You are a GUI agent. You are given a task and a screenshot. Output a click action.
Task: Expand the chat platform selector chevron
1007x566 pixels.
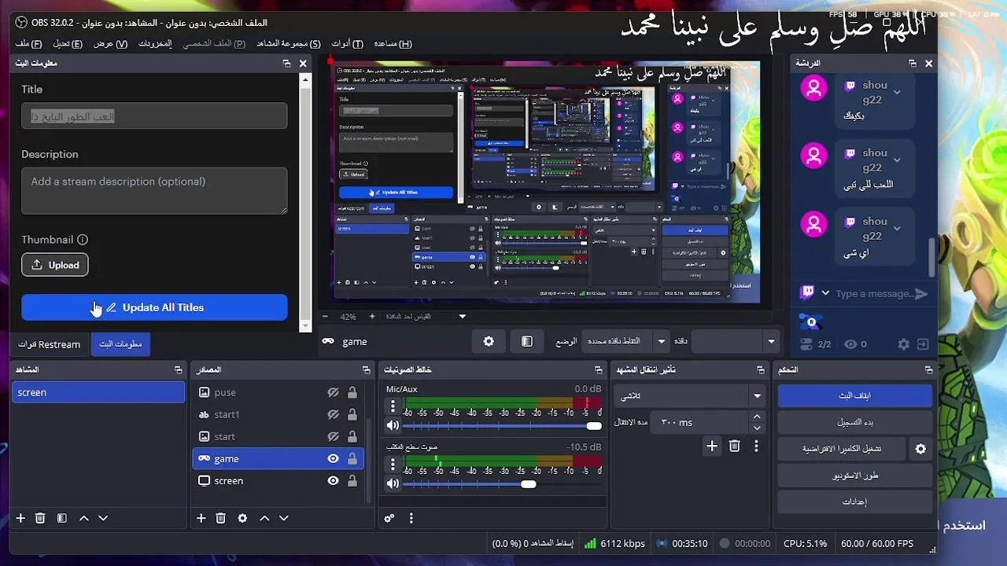tap(825, 293)
